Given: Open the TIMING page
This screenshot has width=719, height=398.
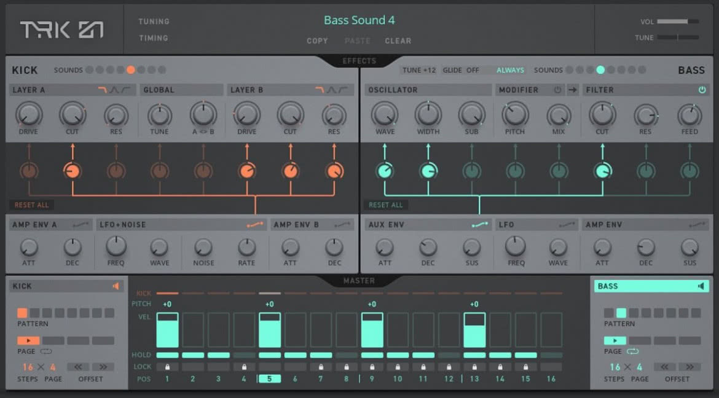Looking at the screenshot, I should 153,38.
